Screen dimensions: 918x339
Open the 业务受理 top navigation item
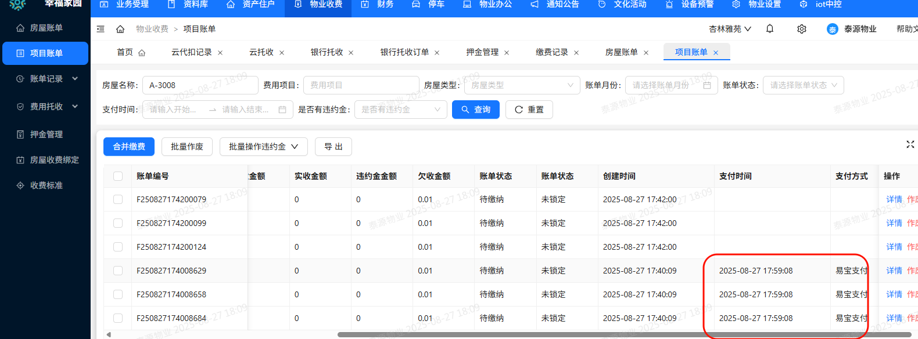tap(124, 5)
